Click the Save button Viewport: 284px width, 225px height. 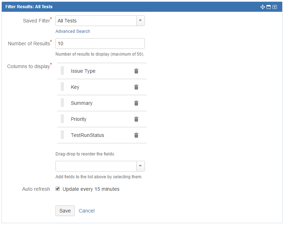point(65,211)
